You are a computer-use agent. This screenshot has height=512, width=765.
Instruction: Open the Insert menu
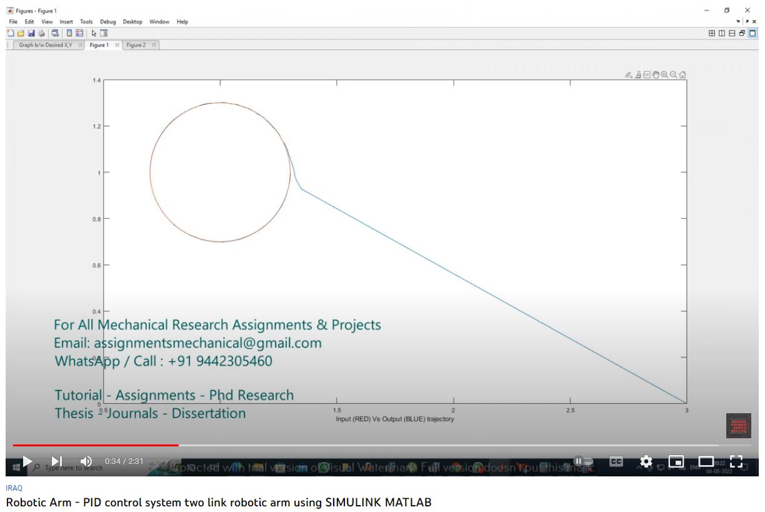tap(66, 21)
